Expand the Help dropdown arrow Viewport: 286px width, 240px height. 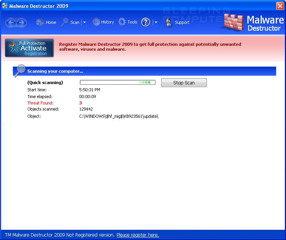(156, 22)
